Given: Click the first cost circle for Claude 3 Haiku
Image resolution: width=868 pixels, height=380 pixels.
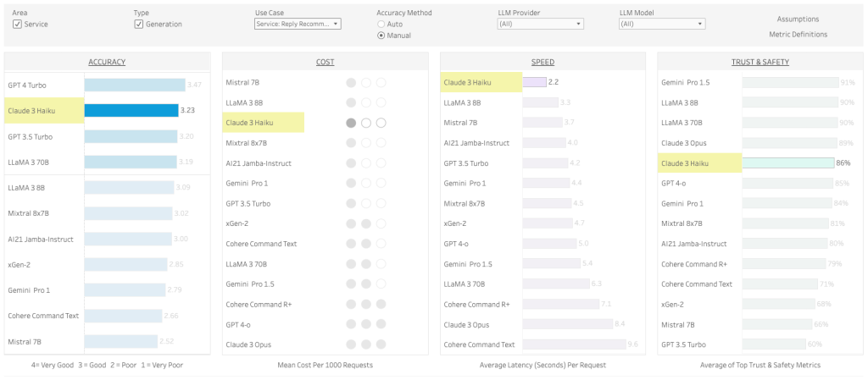Looking at the screenshot, I should click(351, 123).
